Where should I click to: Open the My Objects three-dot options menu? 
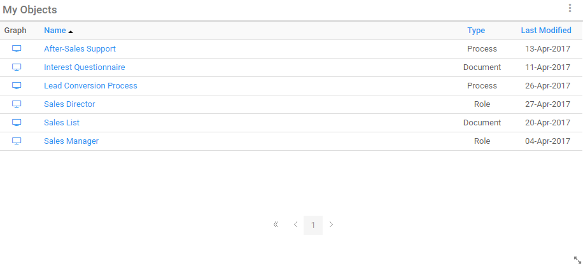570,8
